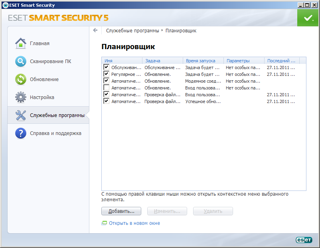Click the Настройка gear icon
Viewport: 320px width, 248px height.
(20, 97)
